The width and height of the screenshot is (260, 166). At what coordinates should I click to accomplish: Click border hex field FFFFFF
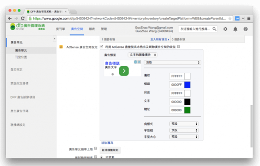177,76
